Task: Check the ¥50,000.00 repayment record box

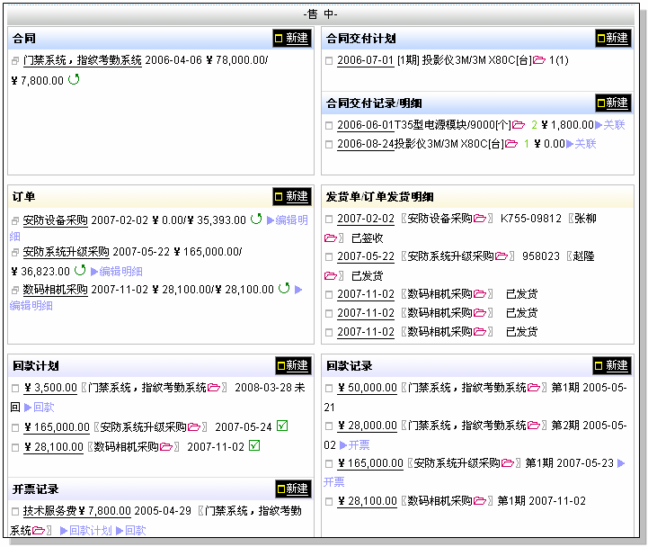Action: click(329, 388)
